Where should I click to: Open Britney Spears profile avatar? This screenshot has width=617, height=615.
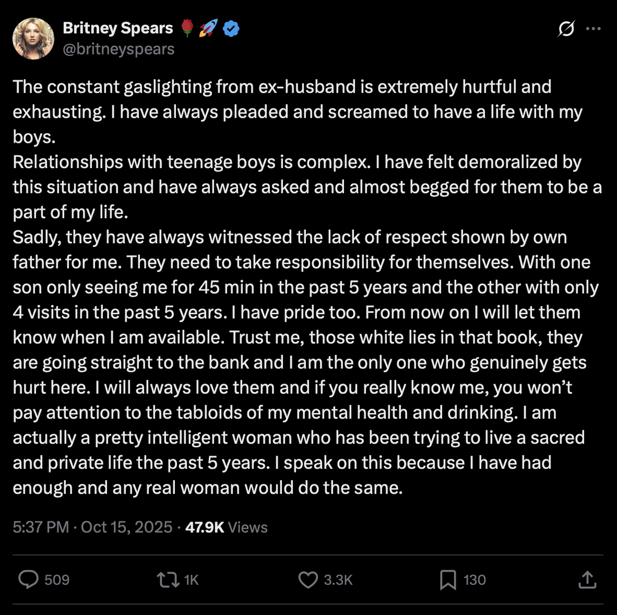[x=33, y=39]
